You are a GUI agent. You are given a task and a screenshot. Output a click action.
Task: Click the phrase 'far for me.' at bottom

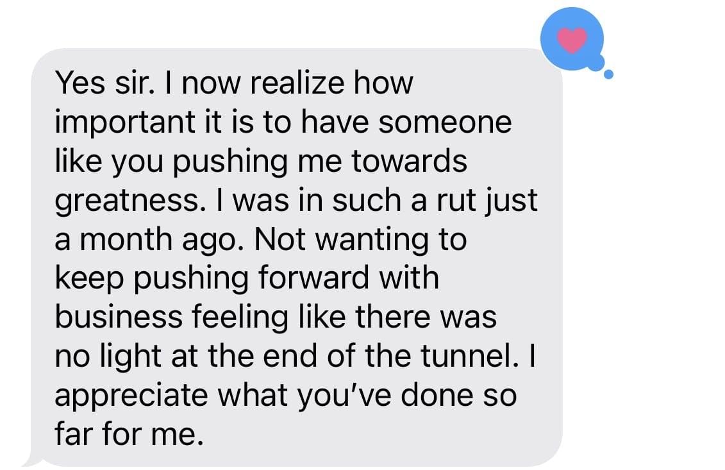[x=129, y=434]
